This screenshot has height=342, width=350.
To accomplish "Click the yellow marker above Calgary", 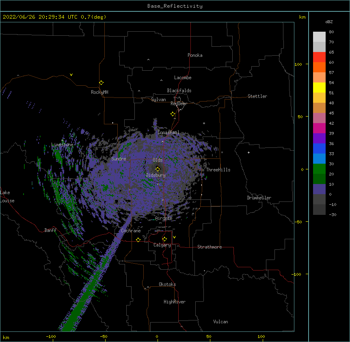I will coord(164,239).
